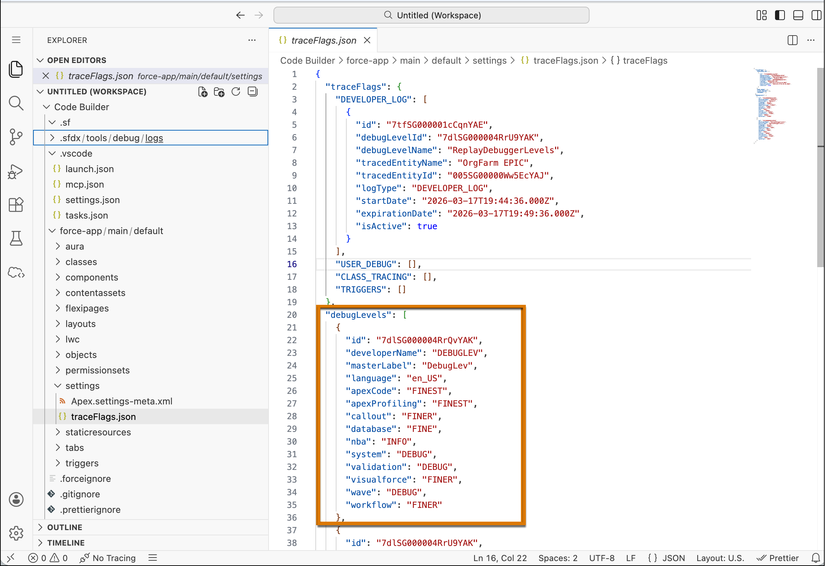This screenshot has height=566, width=825.
Task: Collapse the Untitled (Workspace) section
Action: tap(40, 92)
